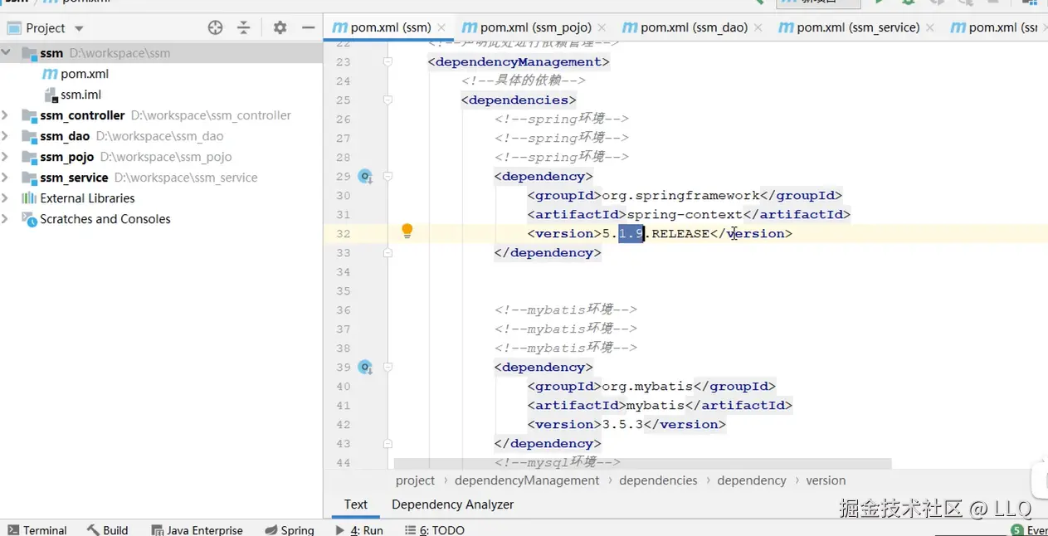Select ssm.iml in the project tree

coord(161,95)
